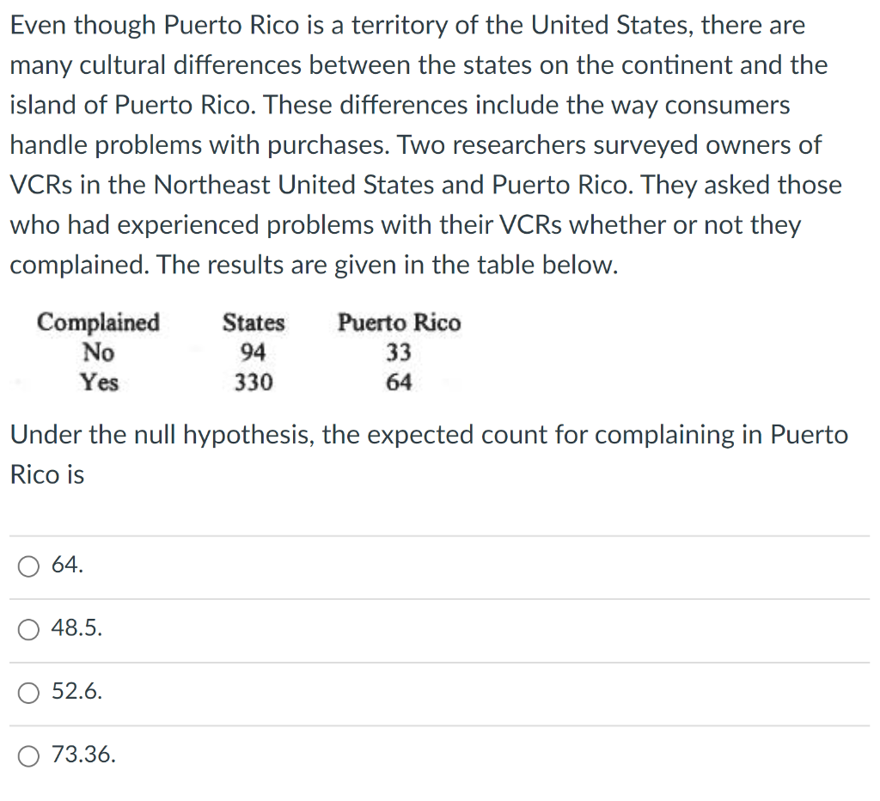This screenshot has width=880, height=801.
Task: Click the 'Two researchers surveyed' sentence
Action: point(609,145)
